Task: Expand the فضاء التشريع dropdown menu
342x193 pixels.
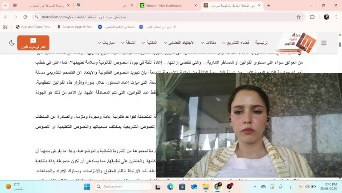Action: tap(236, 43)
